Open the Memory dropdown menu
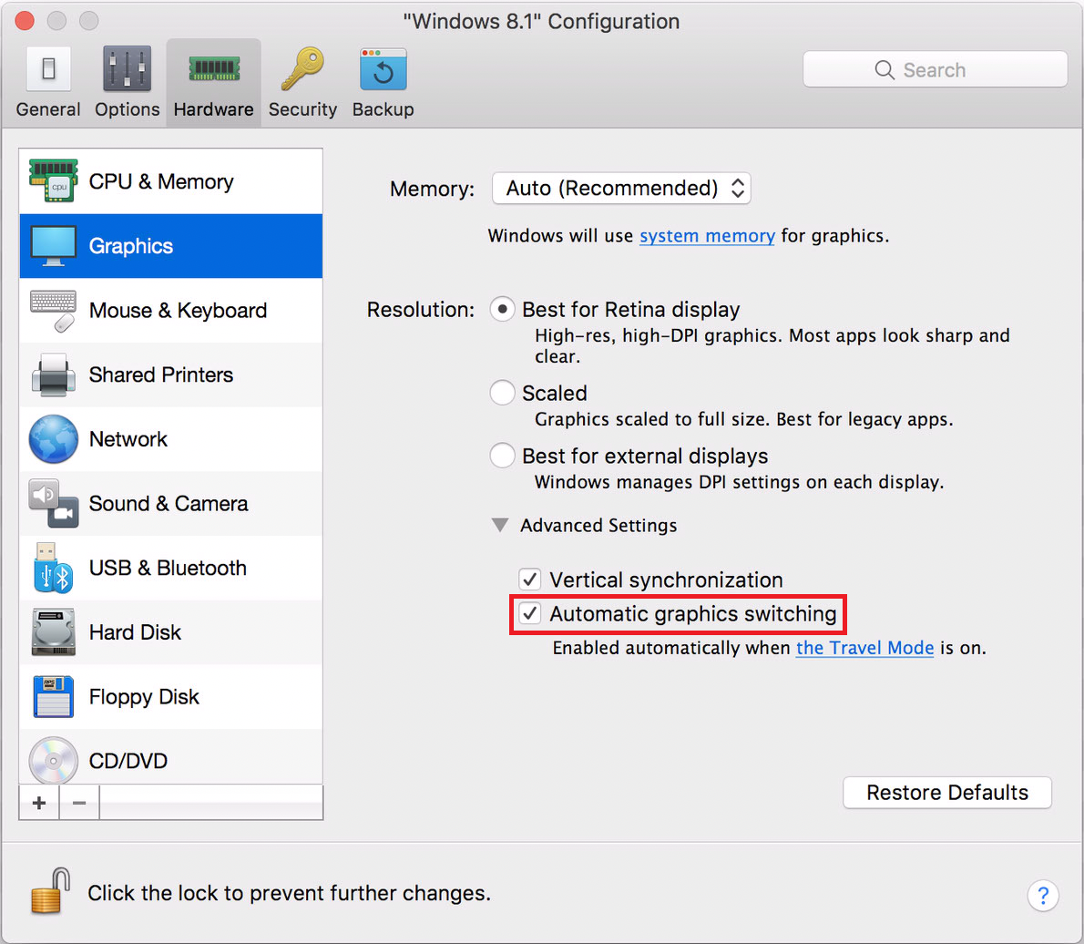 pos(621,189)
